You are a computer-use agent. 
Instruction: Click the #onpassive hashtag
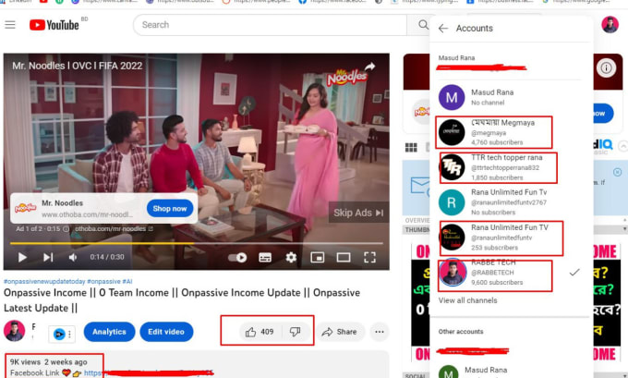pos(103,281)
